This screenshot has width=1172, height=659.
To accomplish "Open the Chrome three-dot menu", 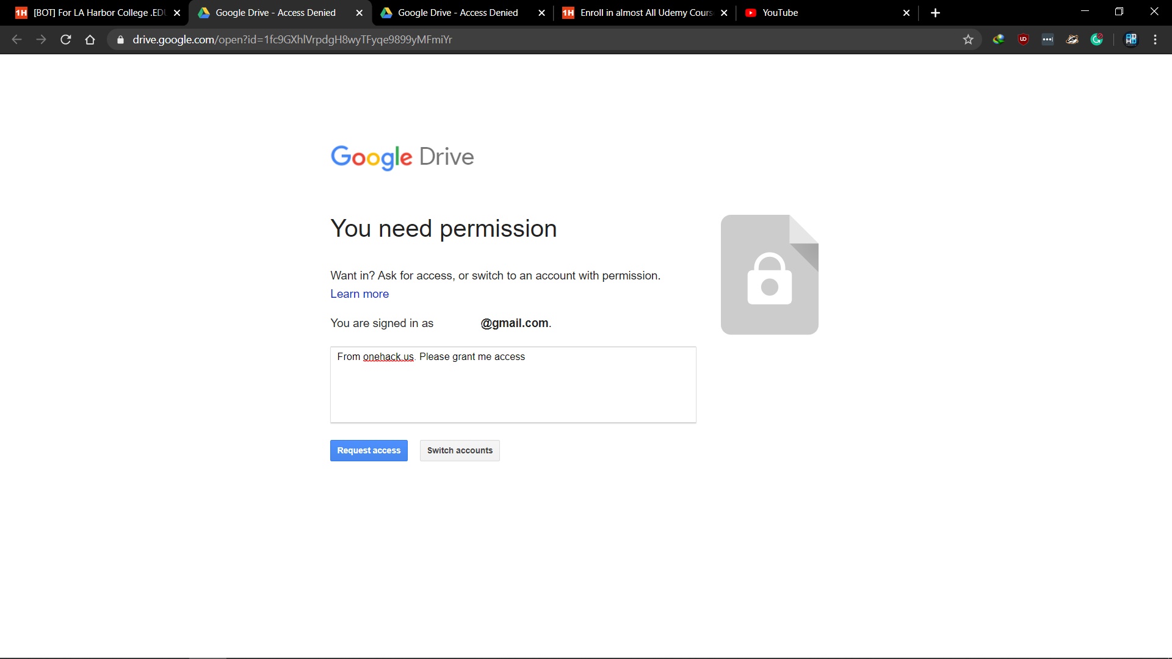I will click(1155, 40).
